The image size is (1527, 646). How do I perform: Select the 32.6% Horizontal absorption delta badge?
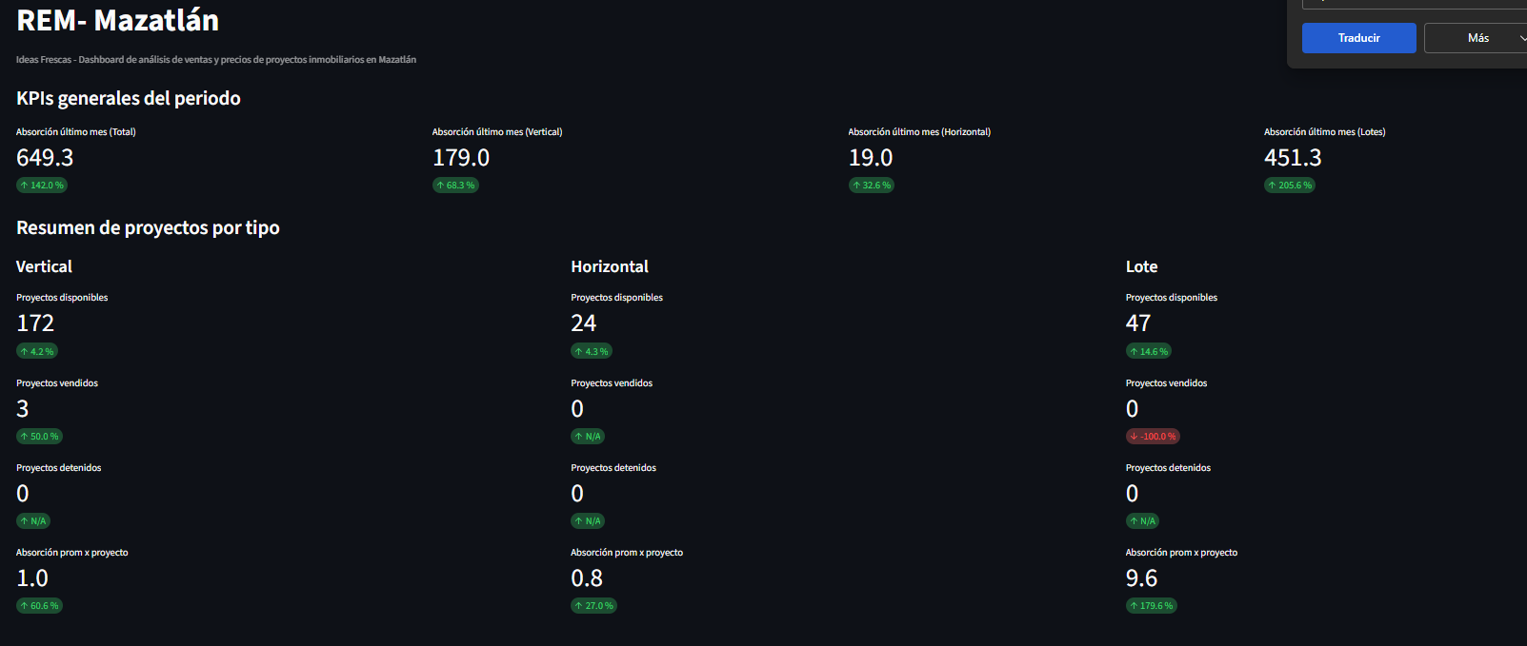(x=872, y=186)
